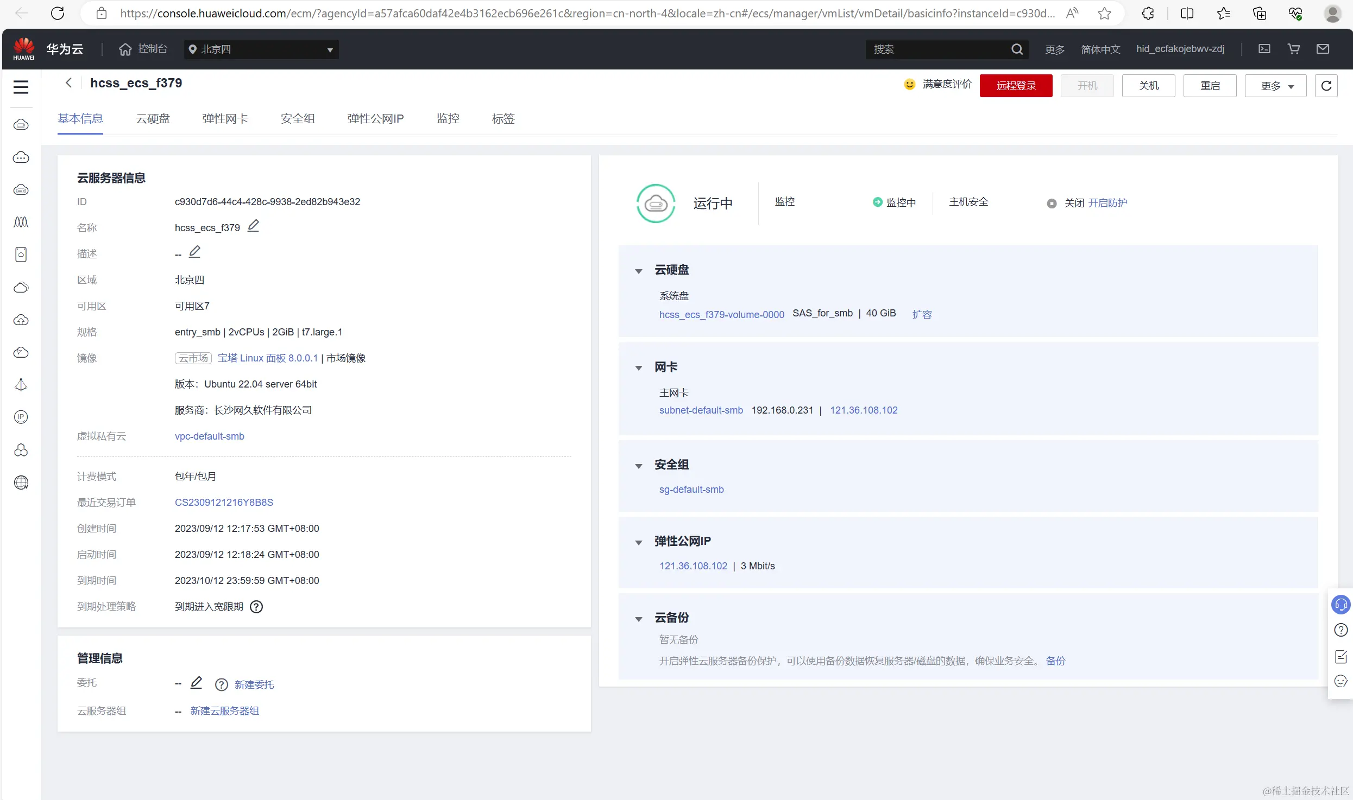Click the 开启防护 link
The width and height of the screenshot is (1353, 800).
(1107, 203)
